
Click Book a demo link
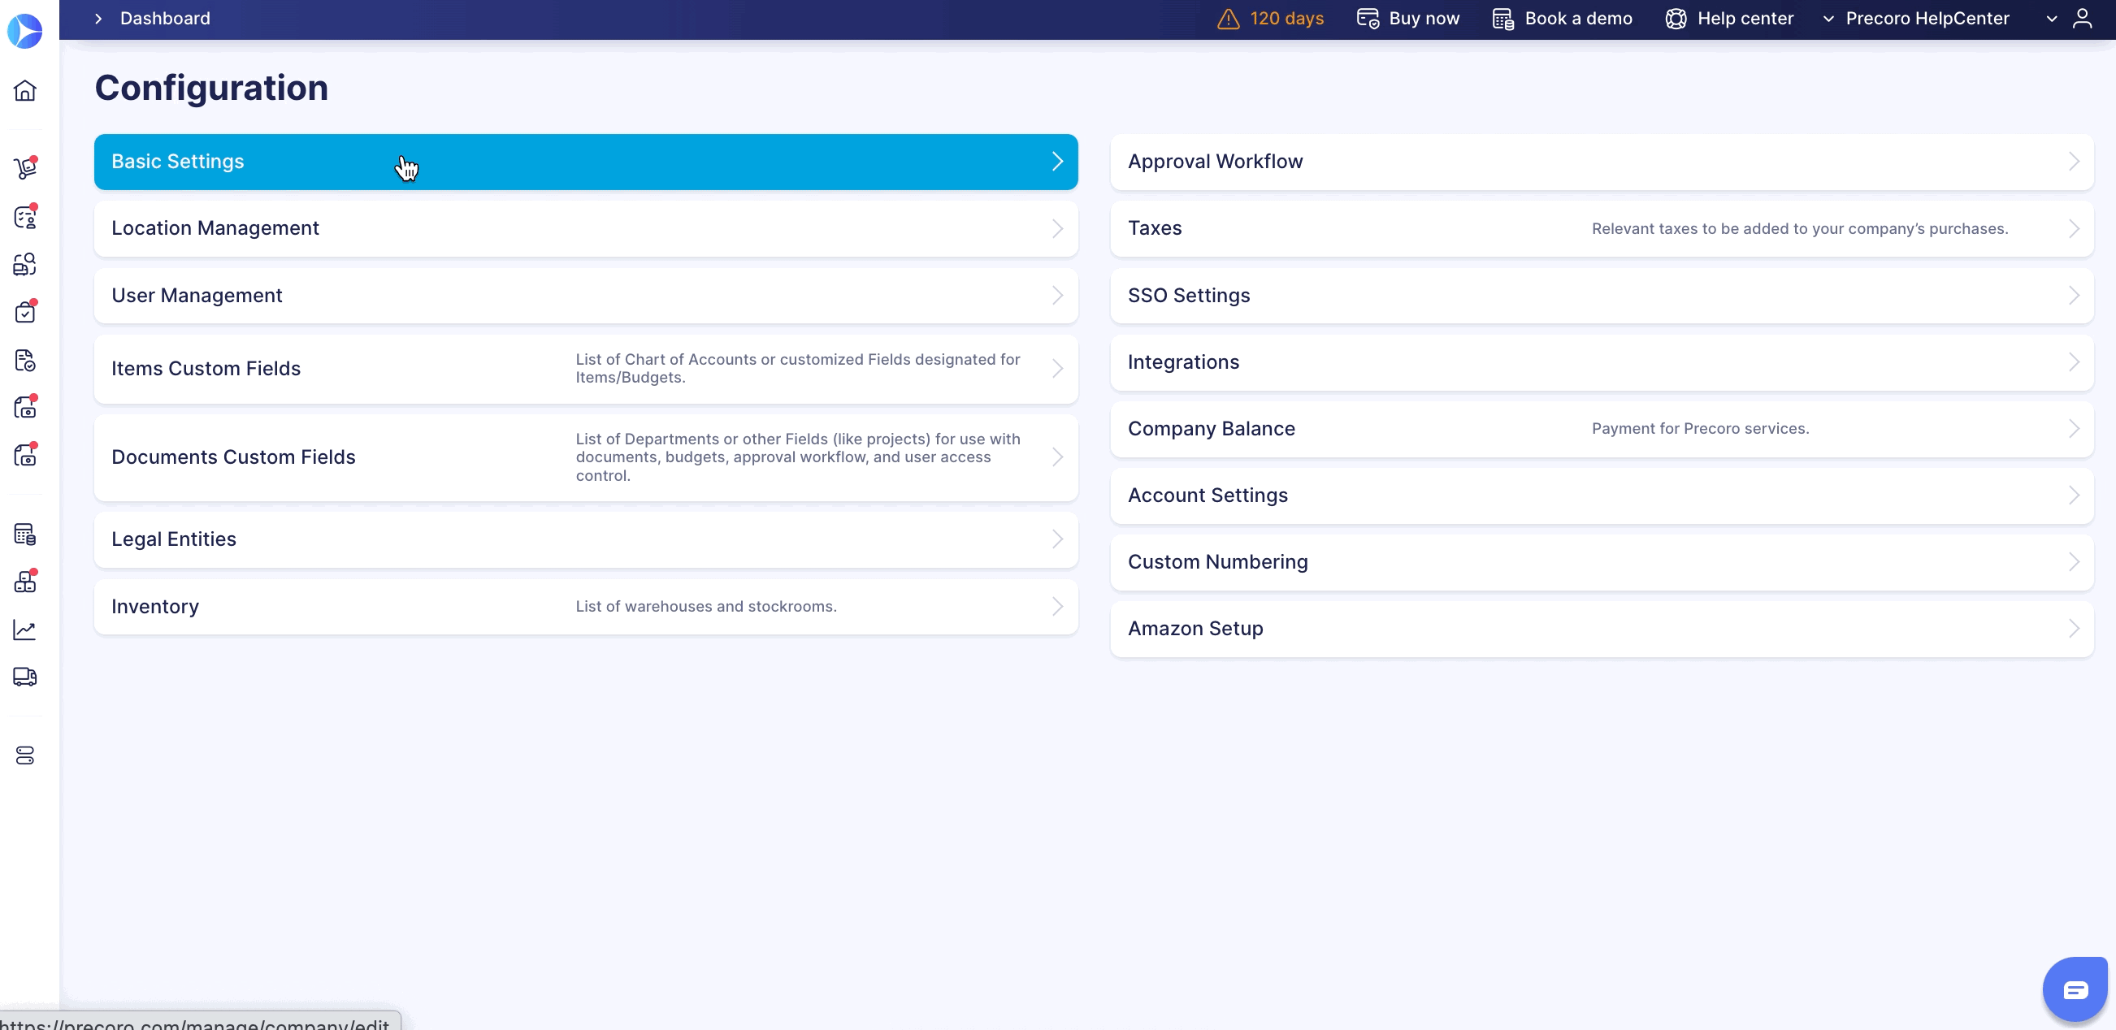coord(1563,19)
